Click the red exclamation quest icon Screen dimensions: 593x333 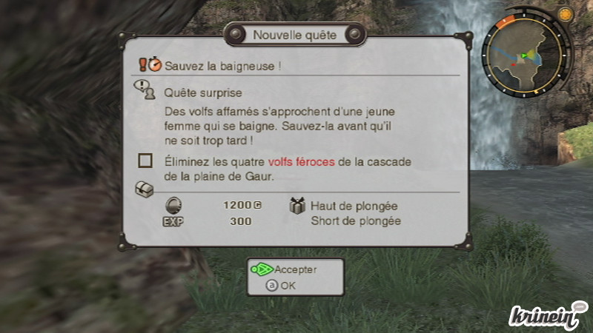[142, 64]
